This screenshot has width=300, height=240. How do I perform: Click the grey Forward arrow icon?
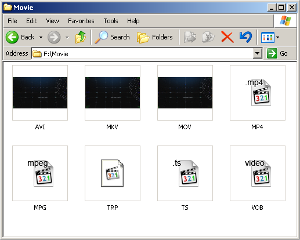(x=54, y=37)
